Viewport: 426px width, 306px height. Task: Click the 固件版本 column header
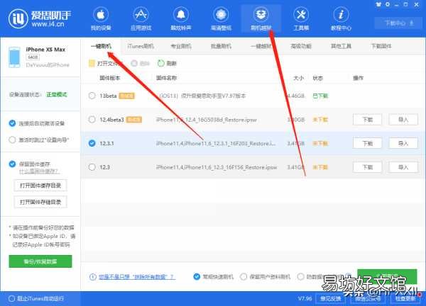(x=110, y=78)
